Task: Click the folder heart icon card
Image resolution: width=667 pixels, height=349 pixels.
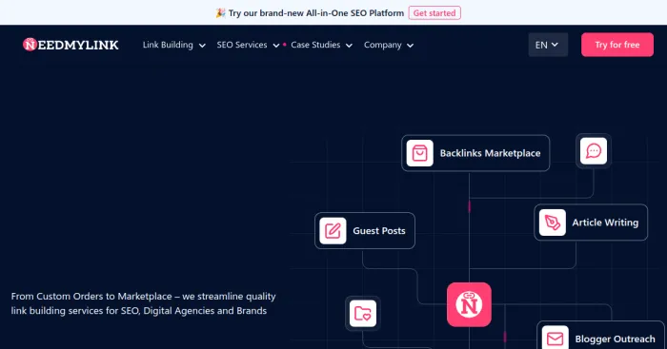Action: (362, 313)
